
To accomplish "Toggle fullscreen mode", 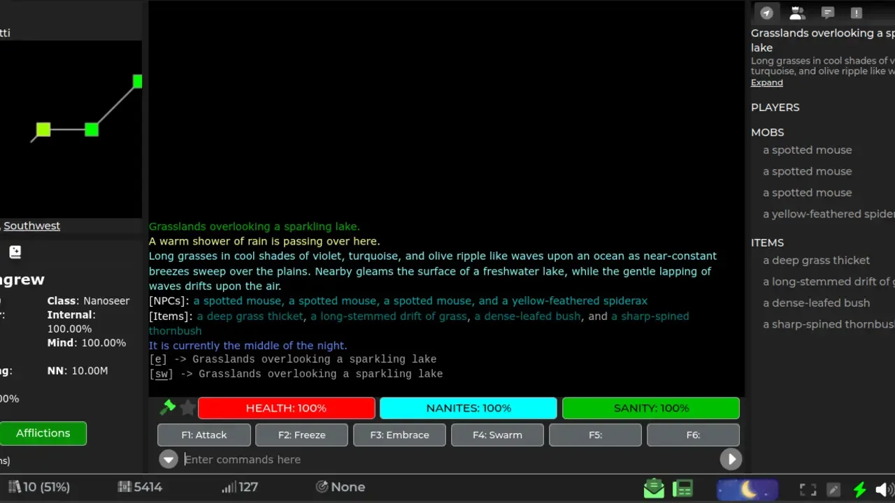I will pos(808,489).
